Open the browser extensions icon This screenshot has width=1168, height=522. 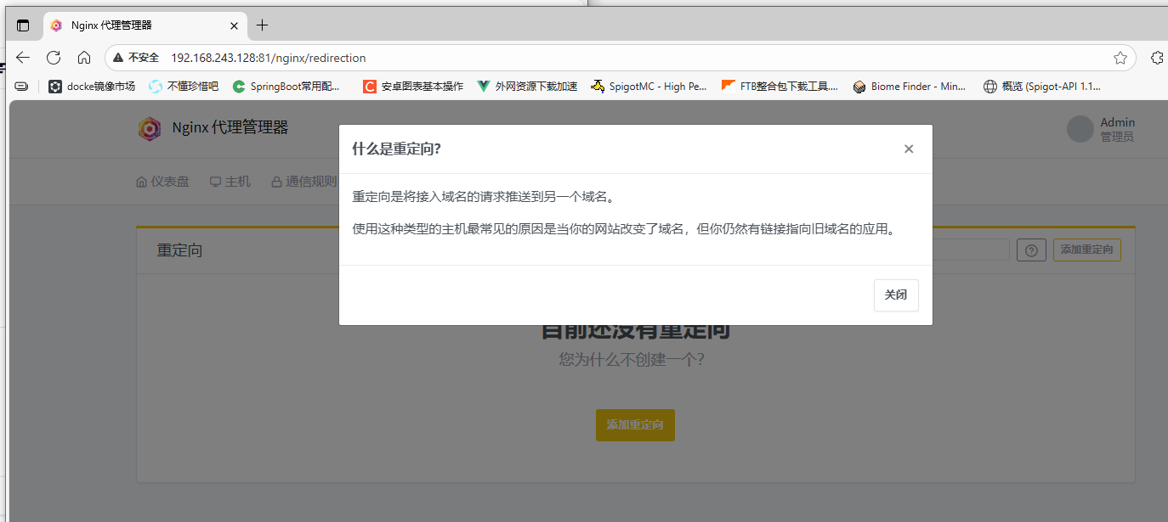1156,58
